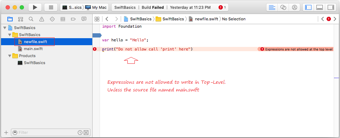Open the Issue navigator
Image resolution: width=340 pixels, height=138 pixels.
coord(42,19)
